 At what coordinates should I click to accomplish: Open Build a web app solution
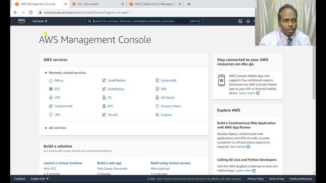point(110,163)
